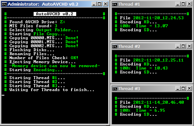Click the highlighted AutoAVCHD v0.2 banner text
The image size is (194, 126).
click(x=55, y=14)
